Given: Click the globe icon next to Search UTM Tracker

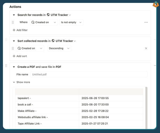Looking at the screenshot, I should [x=48, y=15].
